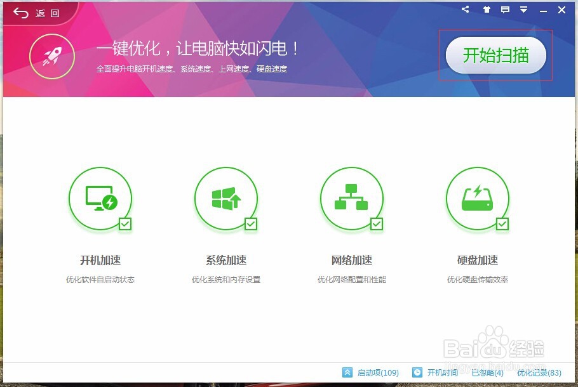578x387 pixels.
Task: Click 优化硬盘传输效率 description text
Action: (478, 280)
